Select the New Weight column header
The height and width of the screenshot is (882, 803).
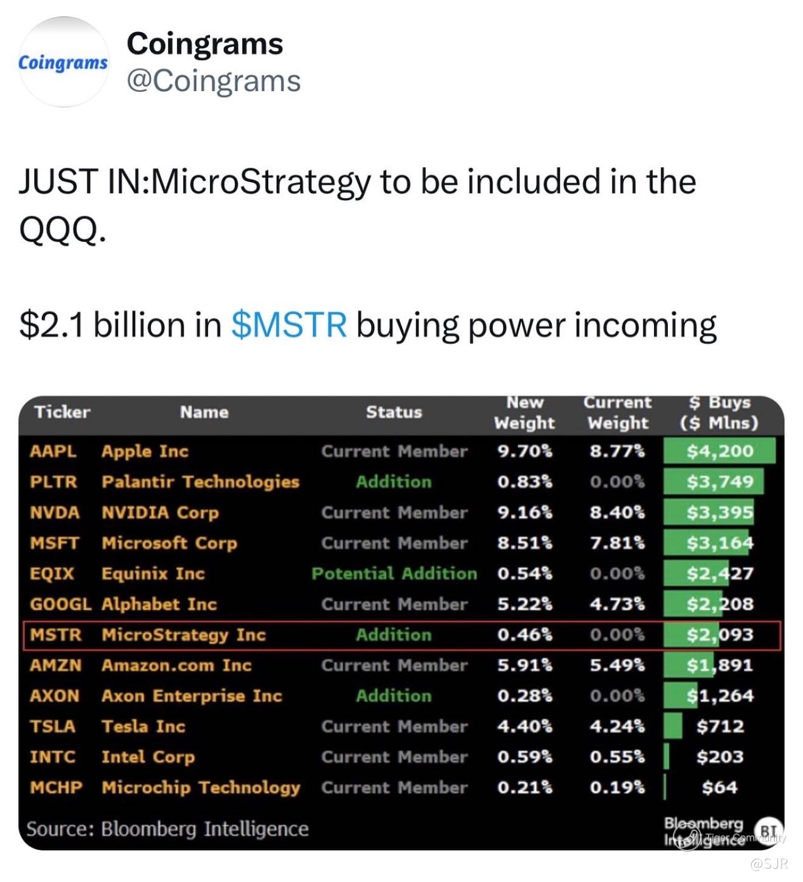click(x=524, y=413)
